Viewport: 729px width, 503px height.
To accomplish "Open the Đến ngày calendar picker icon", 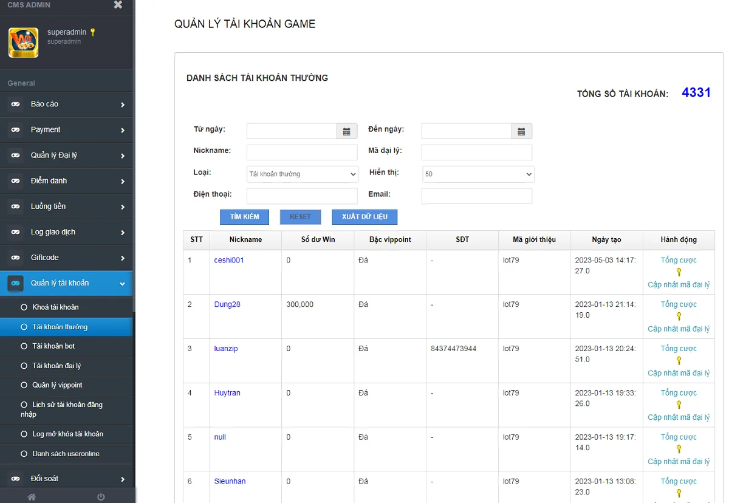I will (521, 131).
